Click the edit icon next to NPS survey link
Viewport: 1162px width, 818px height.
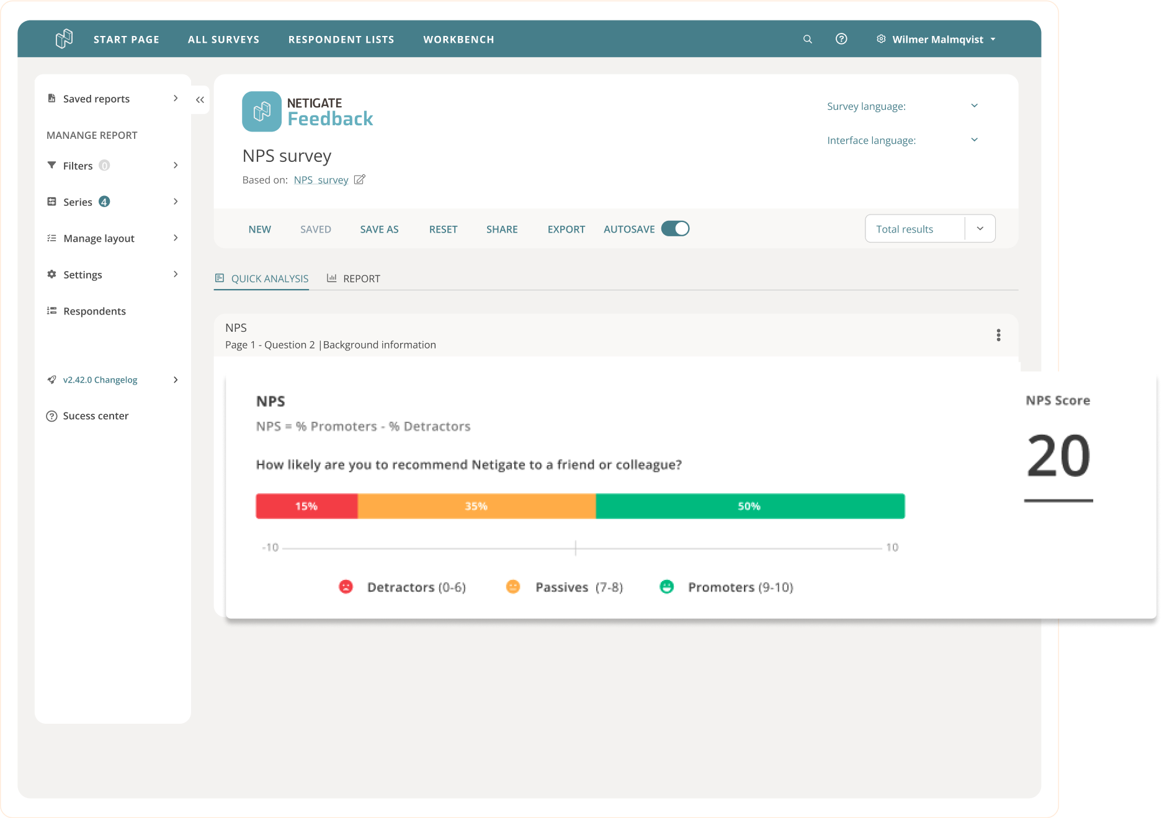coord(359,180)
